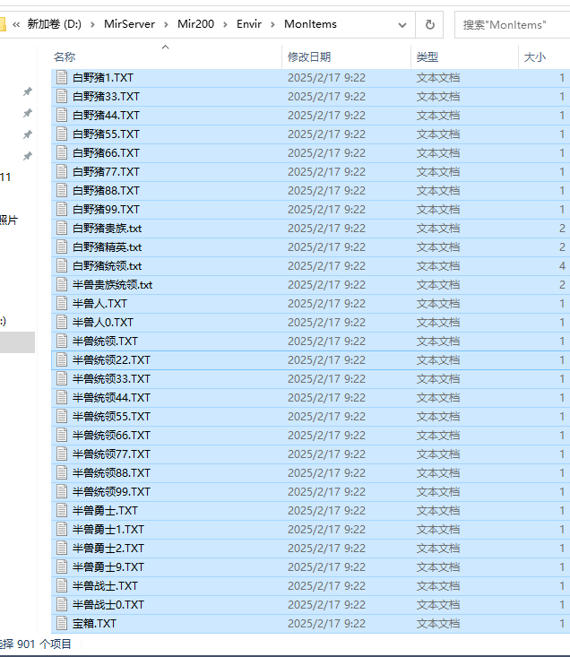Open the breadcrumb overflow chevron before 新加卷 (D:)
The width and height of the screenshot is (570, 657).
(16, 24)
